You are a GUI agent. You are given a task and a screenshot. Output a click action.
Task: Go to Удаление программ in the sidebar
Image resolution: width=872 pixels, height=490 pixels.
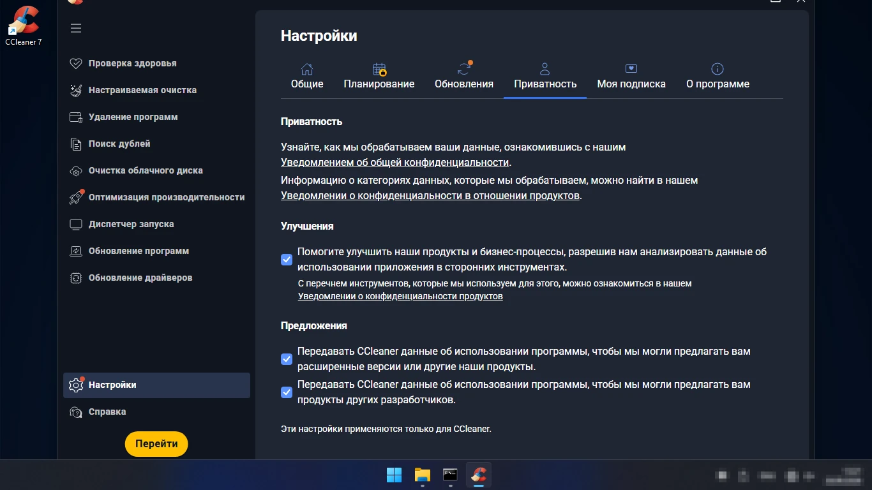156,117
